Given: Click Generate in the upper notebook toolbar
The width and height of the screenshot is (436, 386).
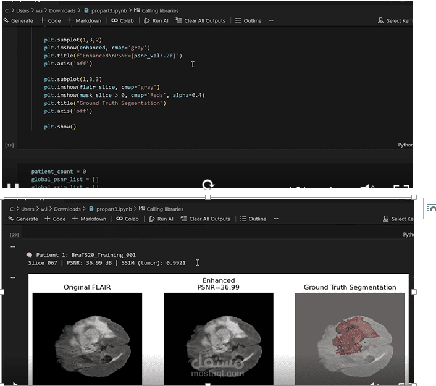Looking at the screenshot, I should click(19, 20).
